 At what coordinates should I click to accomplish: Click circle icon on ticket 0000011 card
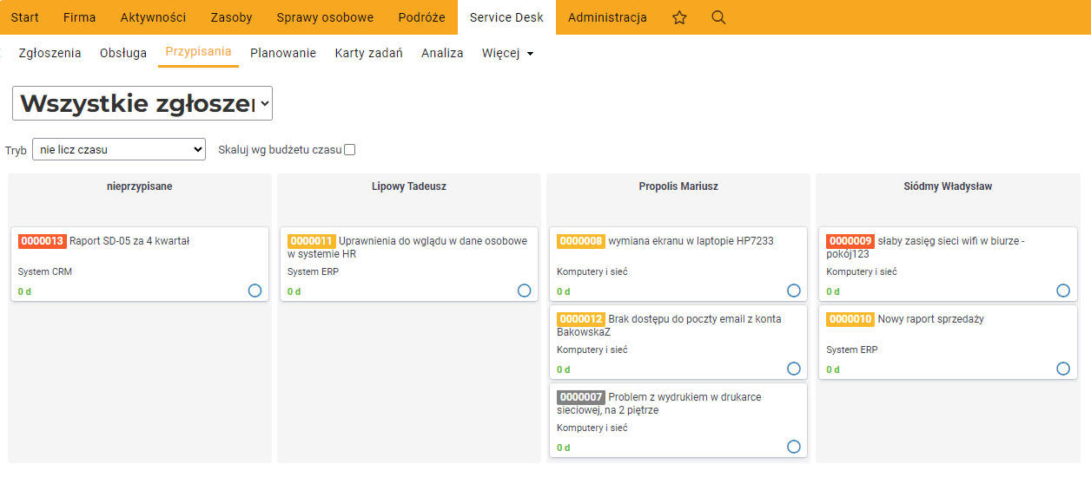[524, 291]
